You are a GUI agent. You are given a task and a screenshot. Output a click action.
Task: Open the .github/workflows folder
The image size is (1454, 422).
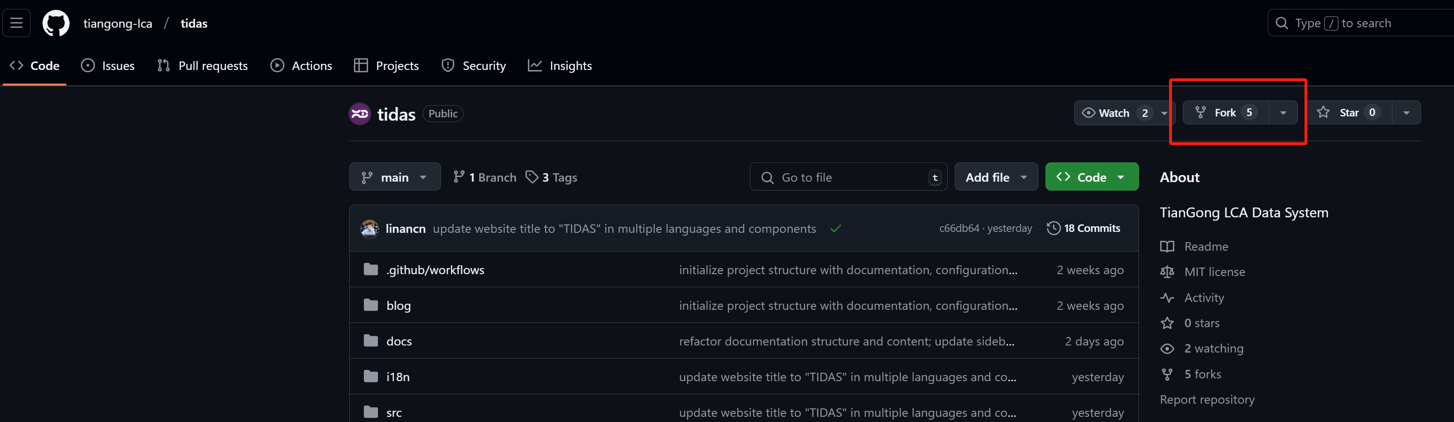[435, 270]
